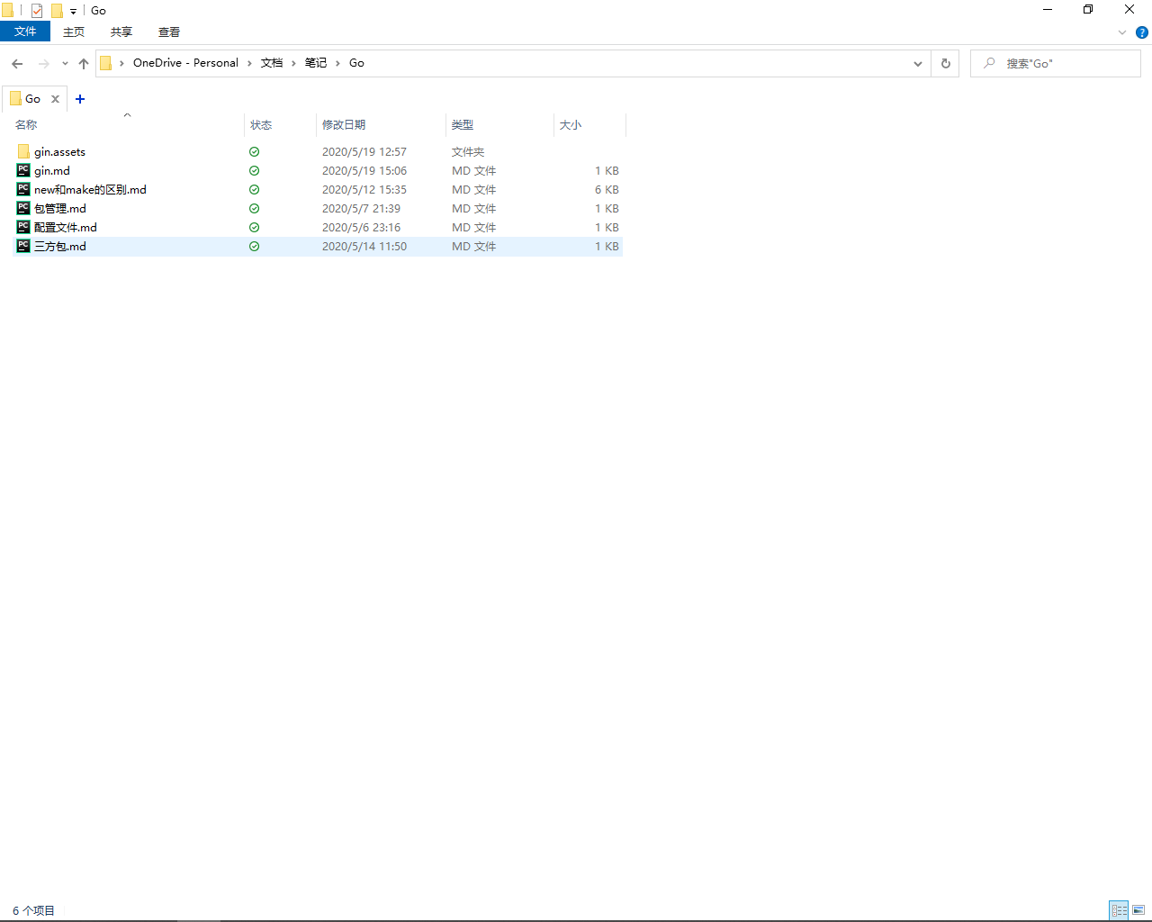Click the folder icon in the address bar

pos(106,63)
